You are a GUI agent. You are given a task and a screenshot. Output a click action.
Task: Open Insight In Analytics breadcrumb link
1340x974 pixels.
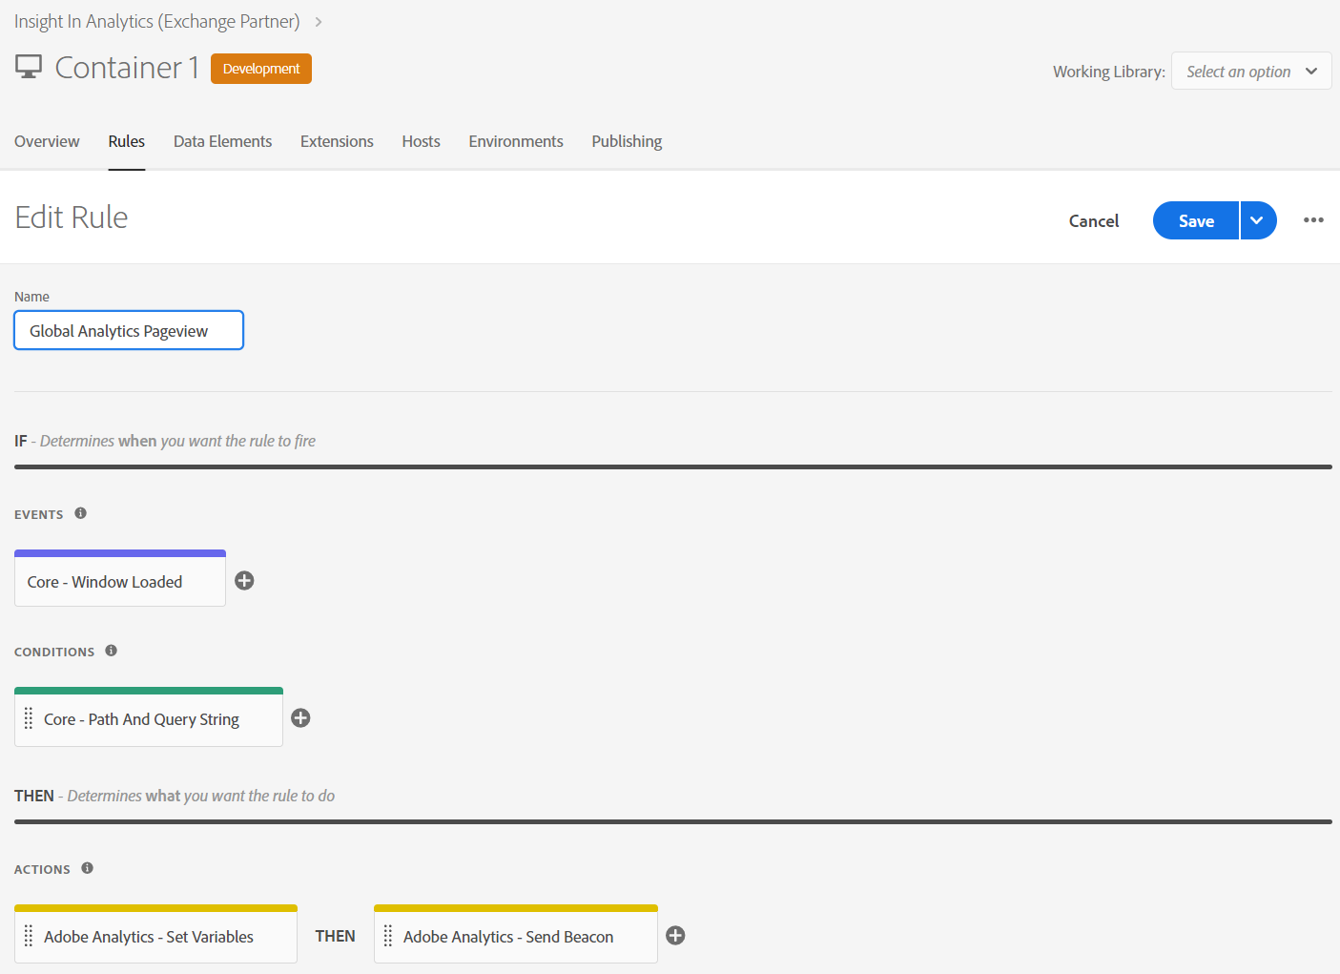tap(157, 21)
